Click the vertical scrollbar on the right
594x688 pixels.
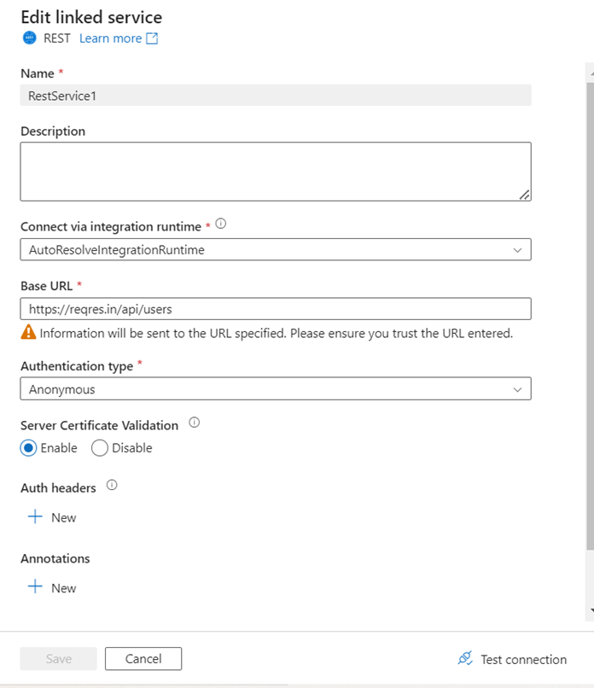(x=590, y=341)
